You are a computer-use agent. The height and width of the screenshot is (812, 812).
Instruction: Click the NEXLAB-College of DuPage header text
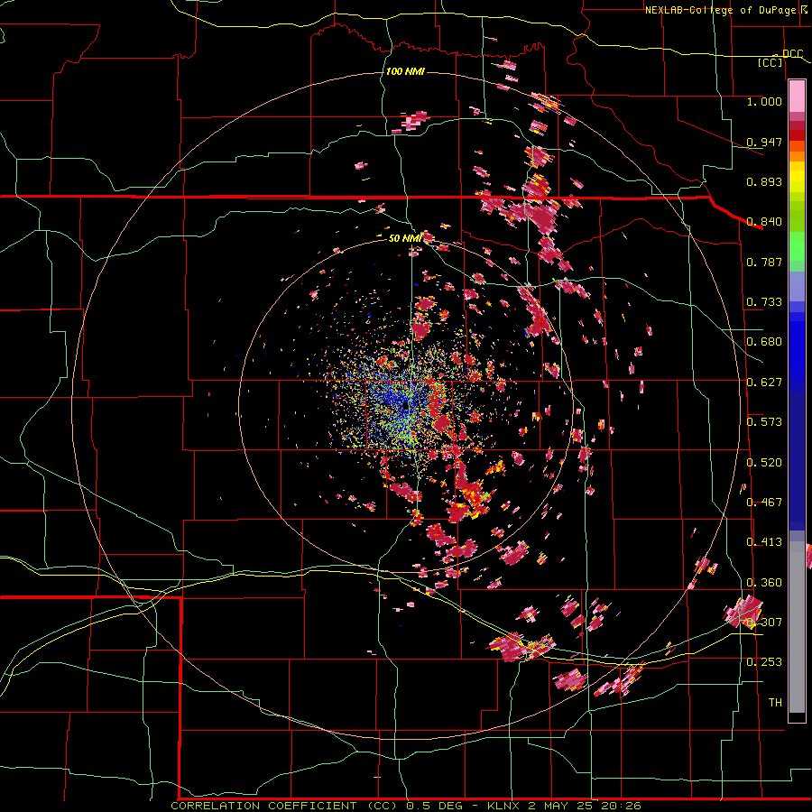click(x=723, y=10)
